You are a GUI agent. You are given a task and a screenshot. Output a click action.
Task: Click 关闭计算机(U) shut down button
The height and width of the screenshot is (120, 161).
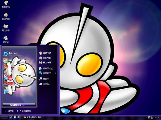click(x=24, y=111)
